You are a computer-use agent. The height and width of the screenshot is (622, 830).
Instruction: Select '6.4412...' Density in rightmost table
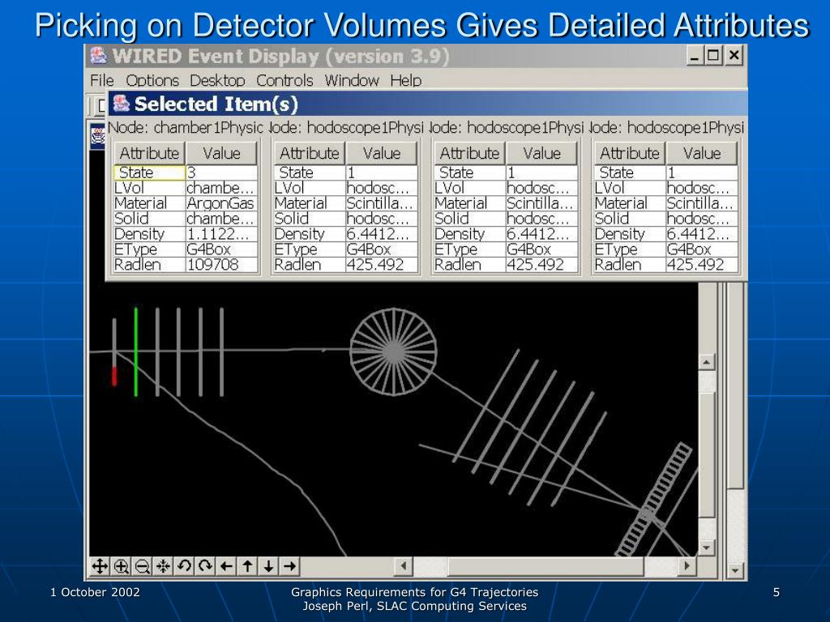702,234
